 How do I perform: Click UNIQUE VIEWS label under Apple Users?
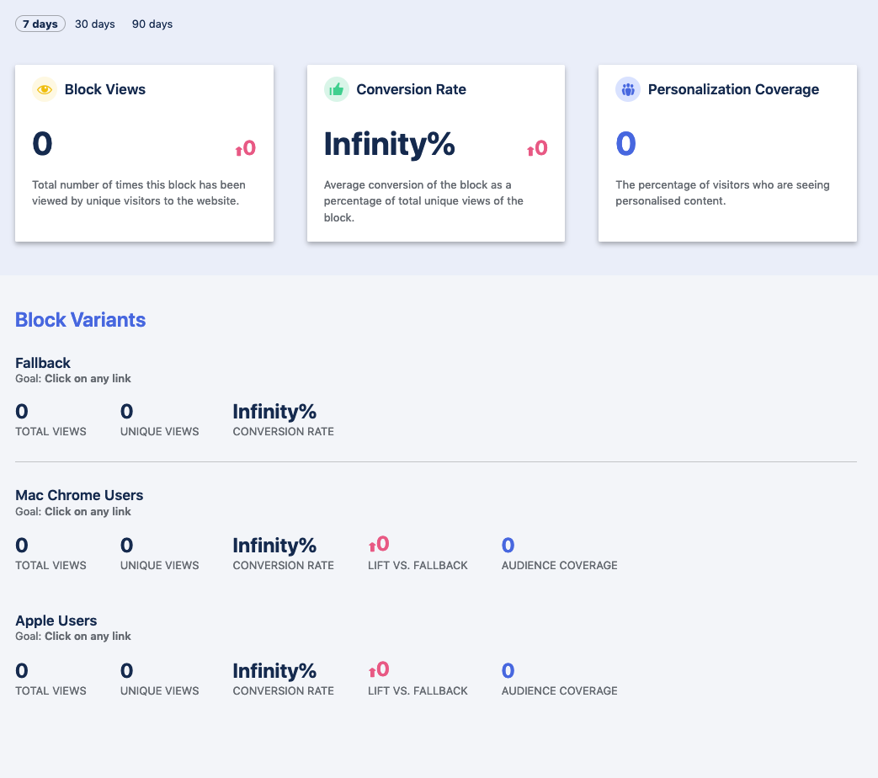[160, 690]
